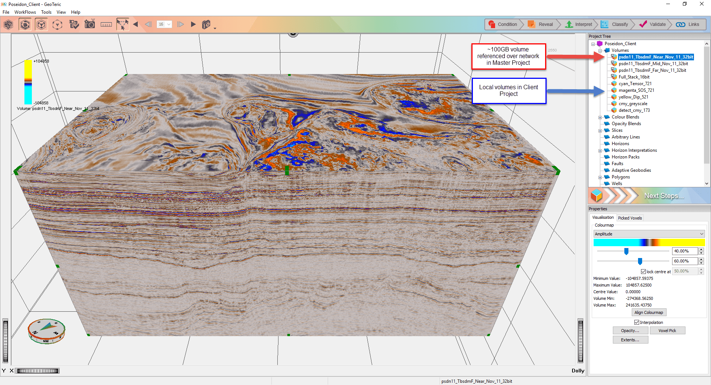Toggle the scene manipulation mode icon

coord(123,24)
